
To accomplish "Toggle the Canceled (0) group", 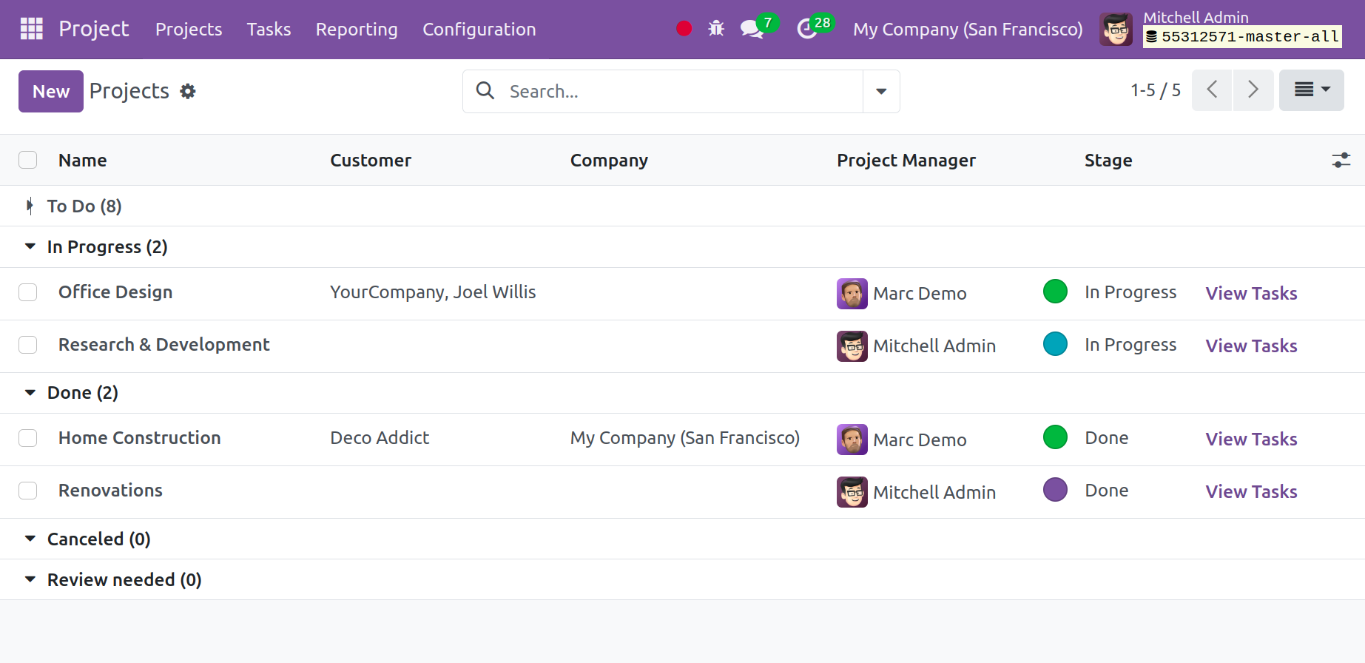I will point(682,539).
